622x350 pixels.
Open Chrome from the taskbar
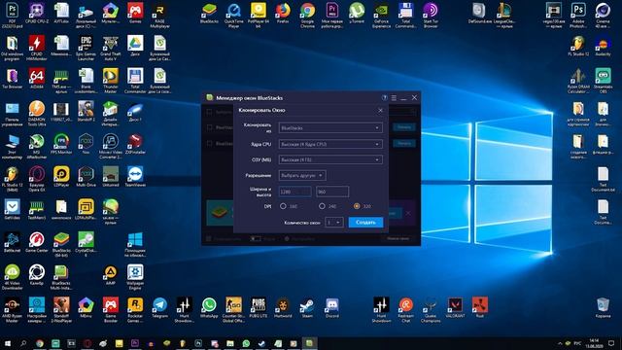(x=40, y=343)
